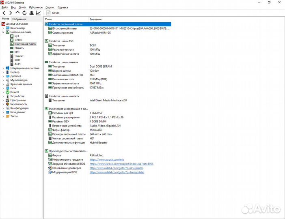Click the Мультимедиа speaker icon

point(7,80)
